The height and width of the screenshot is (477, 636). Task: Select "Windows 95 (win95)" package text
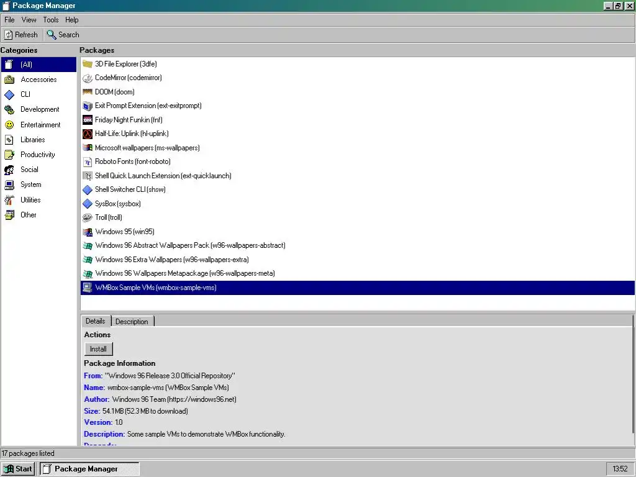coord(125,232)
